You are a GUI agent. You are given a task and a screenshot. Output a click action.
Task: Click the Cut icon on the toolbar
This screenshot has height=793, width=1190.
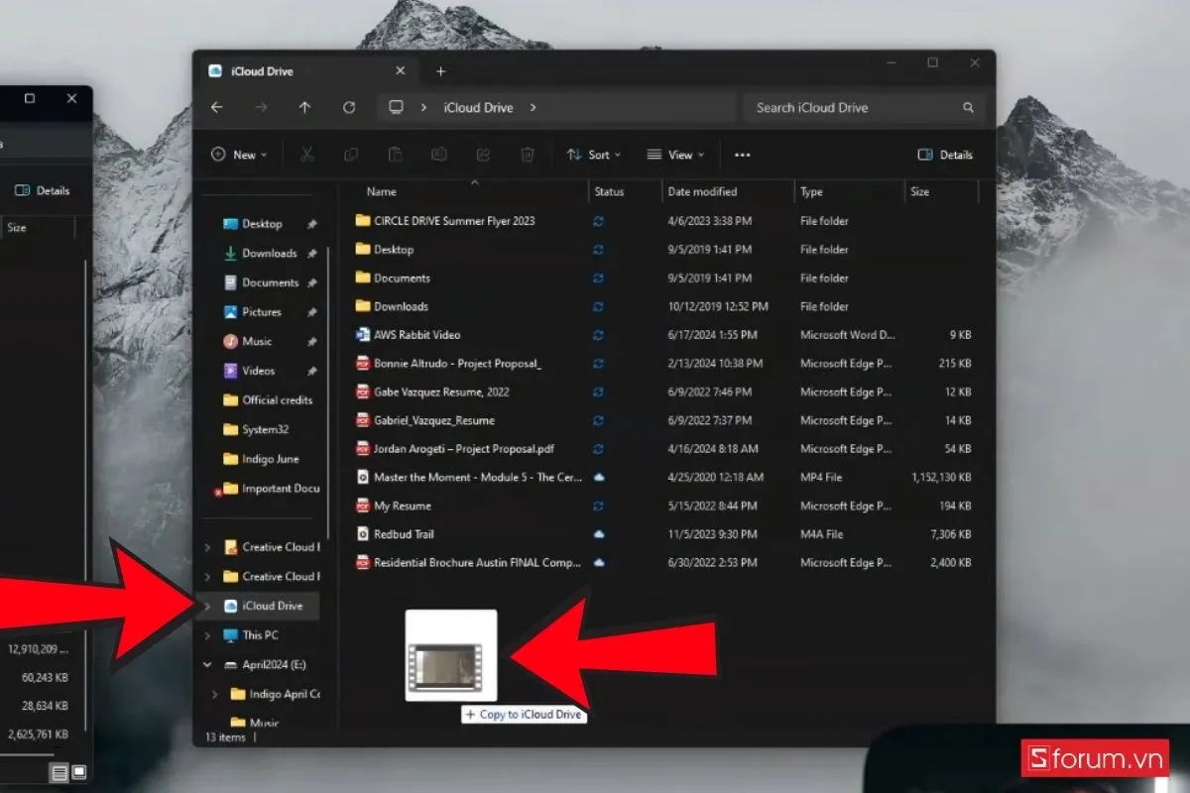click(x=307, y=155)
